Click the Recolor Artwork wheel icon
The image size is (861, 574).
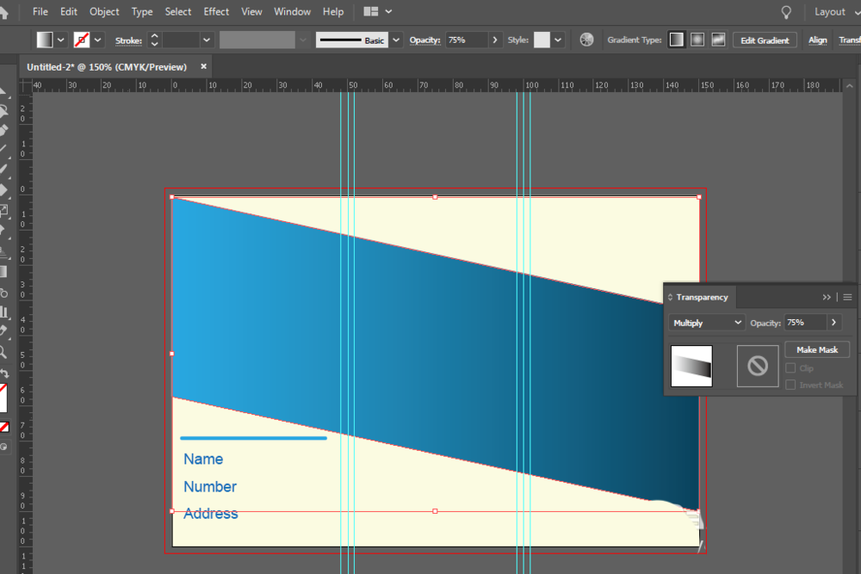(586, 40)
